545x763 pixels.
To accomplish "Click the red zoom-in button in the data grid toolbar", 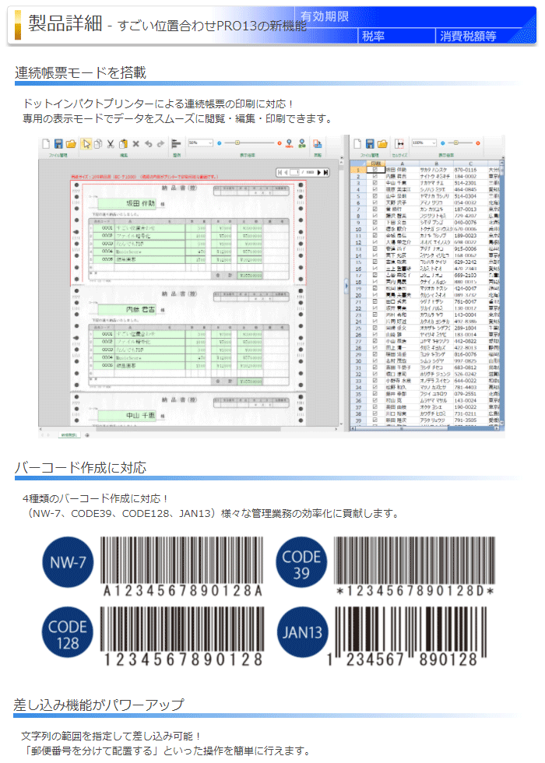I will 478,143.
